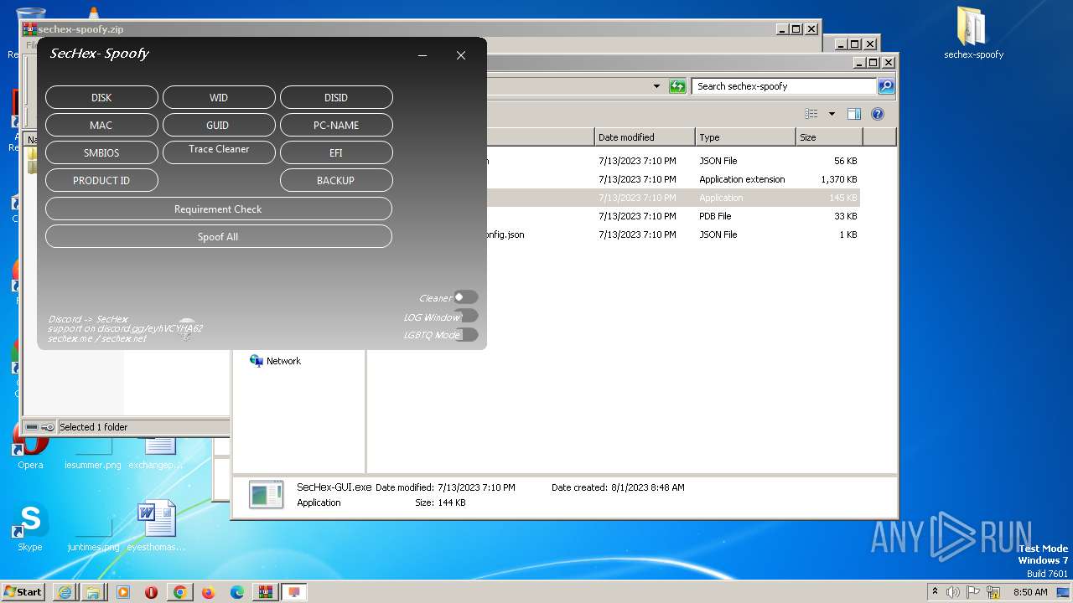Toggle the LGBTQ Mode switch
This screenshot has width=1073, height=603.
coord(466,334)
